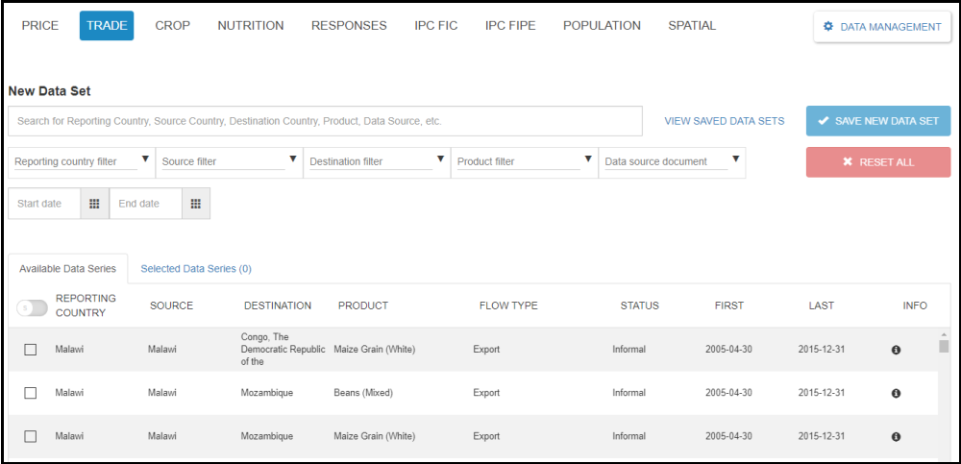This screenshot has width=961, height=464.
Task: Click info icon for Mozambique Maize Grain row
Action: click(x=896, y=436)
